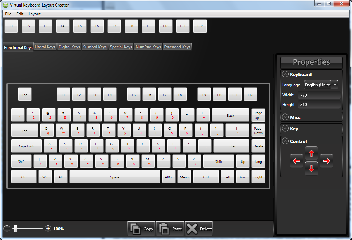Click the red right arrow control
The image size is (352, 240).
click(327, 161)
